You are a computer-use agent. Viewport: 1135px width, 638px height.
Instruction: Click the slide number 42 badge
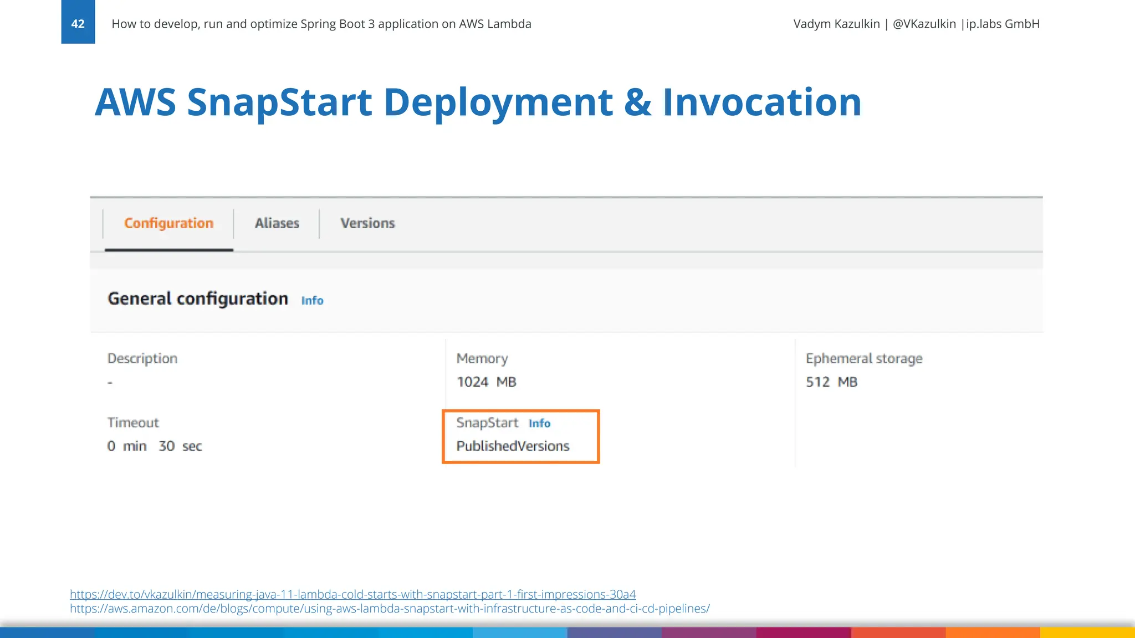pos(78,23)
